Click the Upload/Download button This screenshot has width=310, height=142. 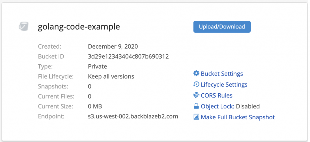(x=222, y=27)
